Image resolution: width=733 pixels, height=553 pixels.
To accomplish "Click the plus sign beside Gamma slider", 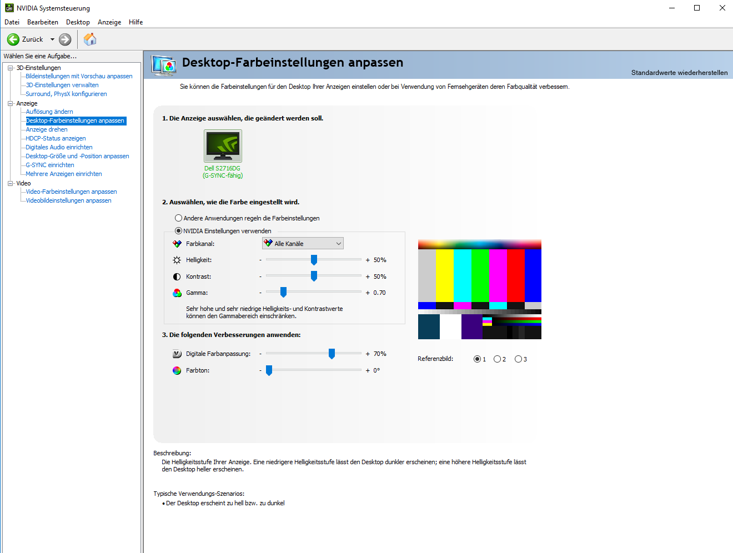I will point(368,293).
